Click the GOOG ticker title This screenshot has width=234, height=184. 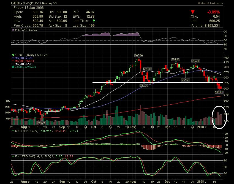(17, 3)
